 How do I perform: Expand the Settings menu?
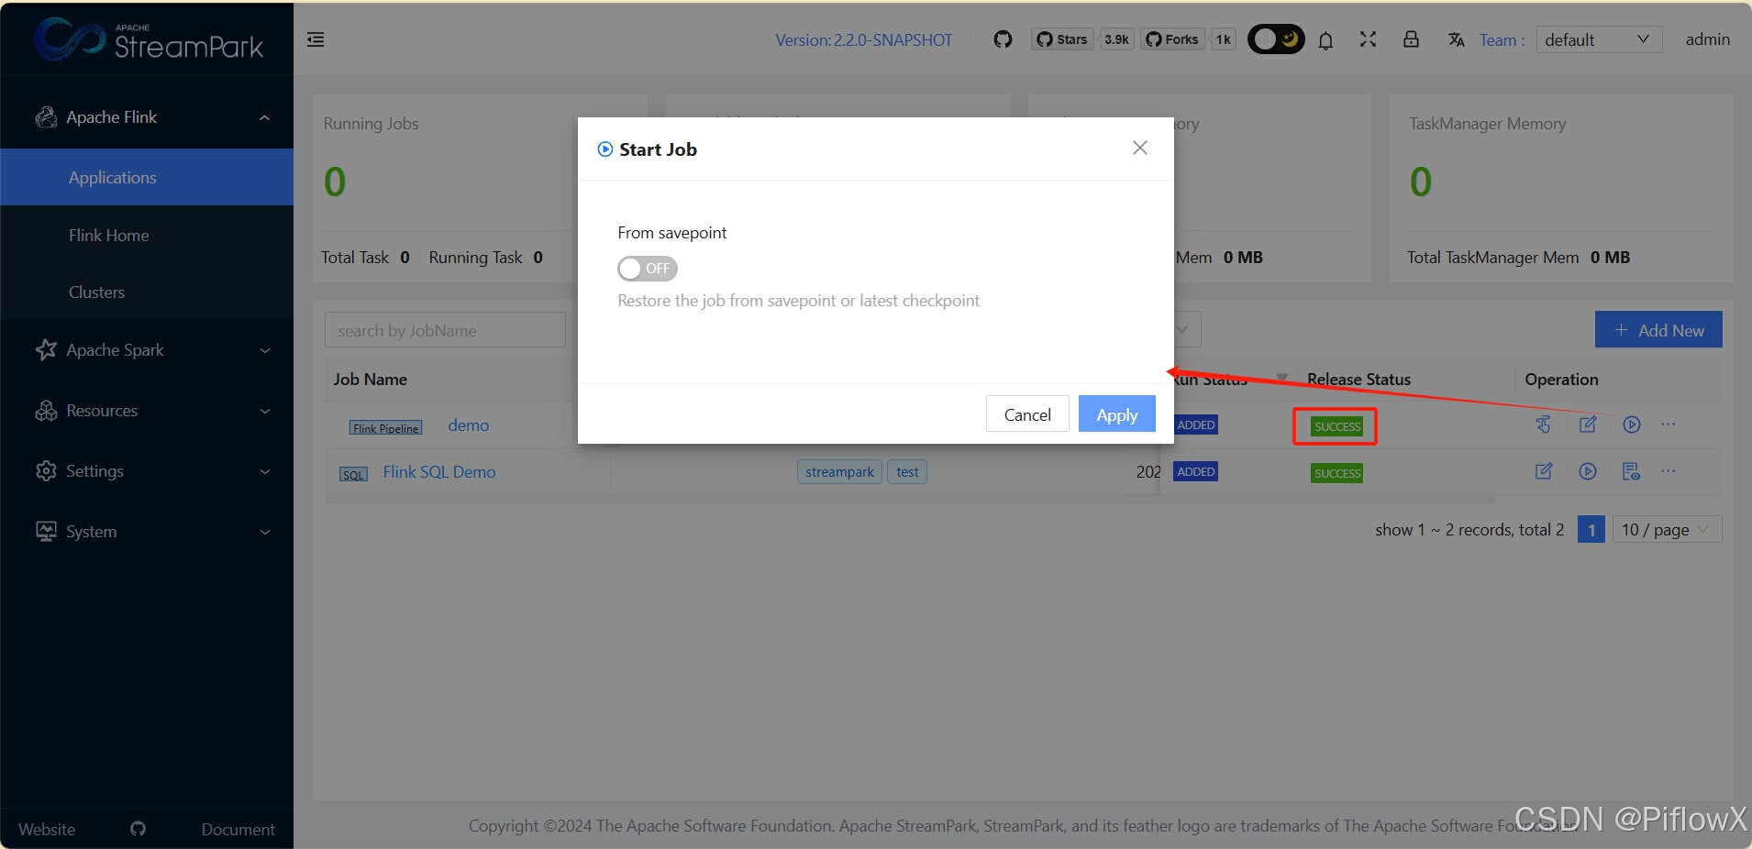147,471
